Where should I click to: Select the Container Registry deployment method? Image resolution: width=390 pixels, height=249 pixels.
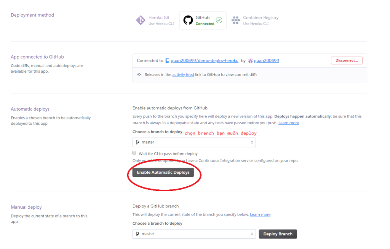pyautogui.click(x=261, y=20)
